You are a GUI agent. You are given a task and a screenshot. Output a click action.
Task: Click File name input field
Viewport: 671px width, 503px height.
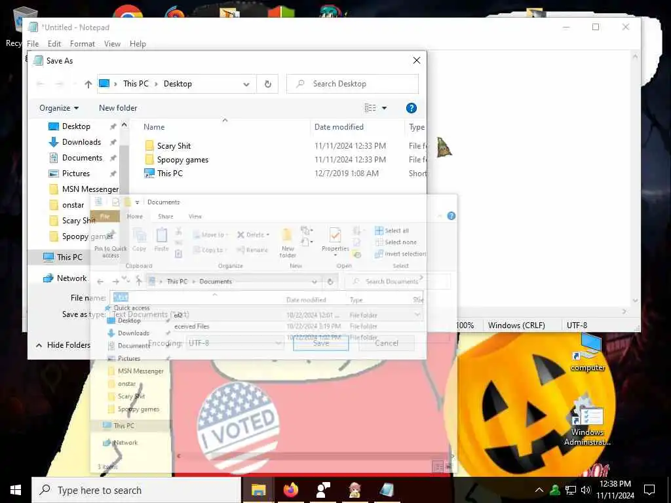click(266, 298)
